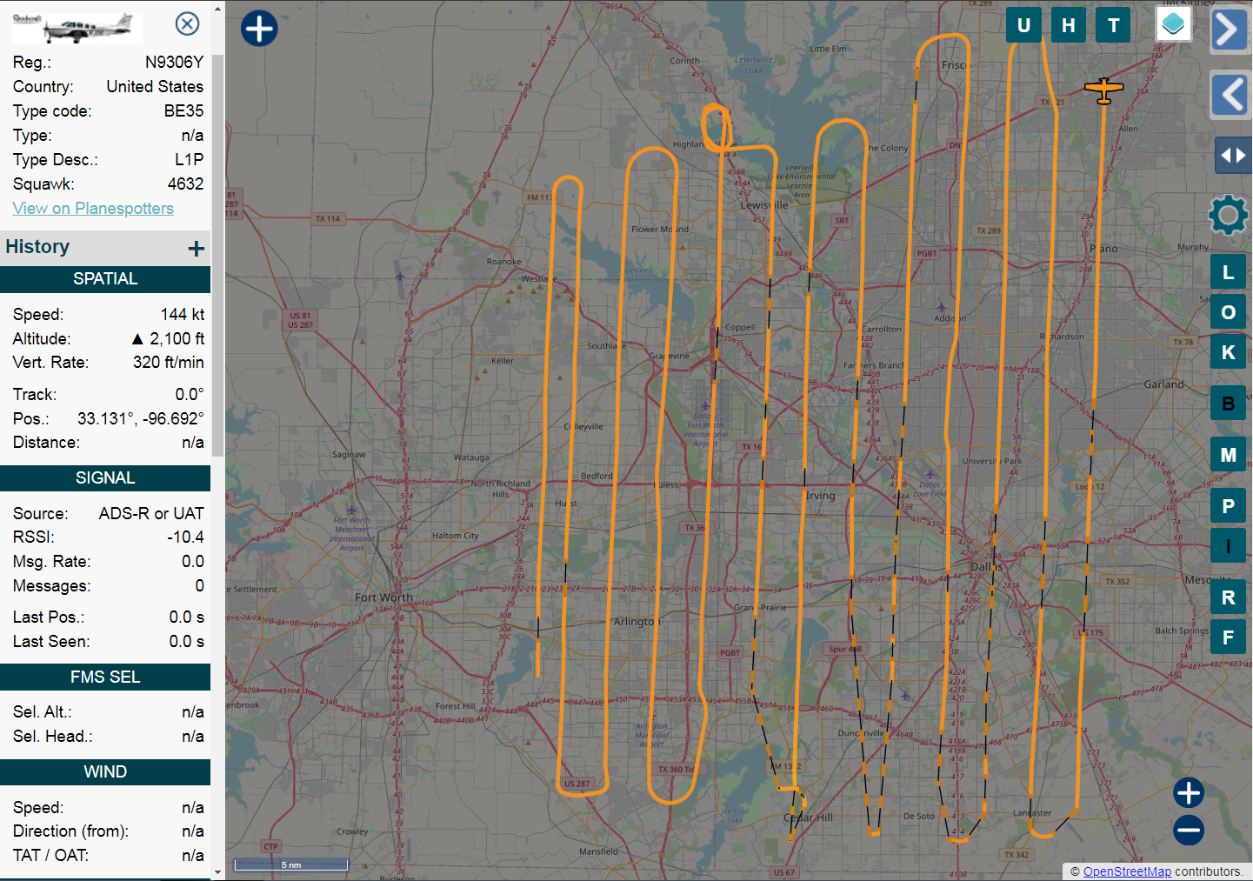Toggle the H button
1253x881 pixels.
pyautogui.click(x=1069, y=25)
